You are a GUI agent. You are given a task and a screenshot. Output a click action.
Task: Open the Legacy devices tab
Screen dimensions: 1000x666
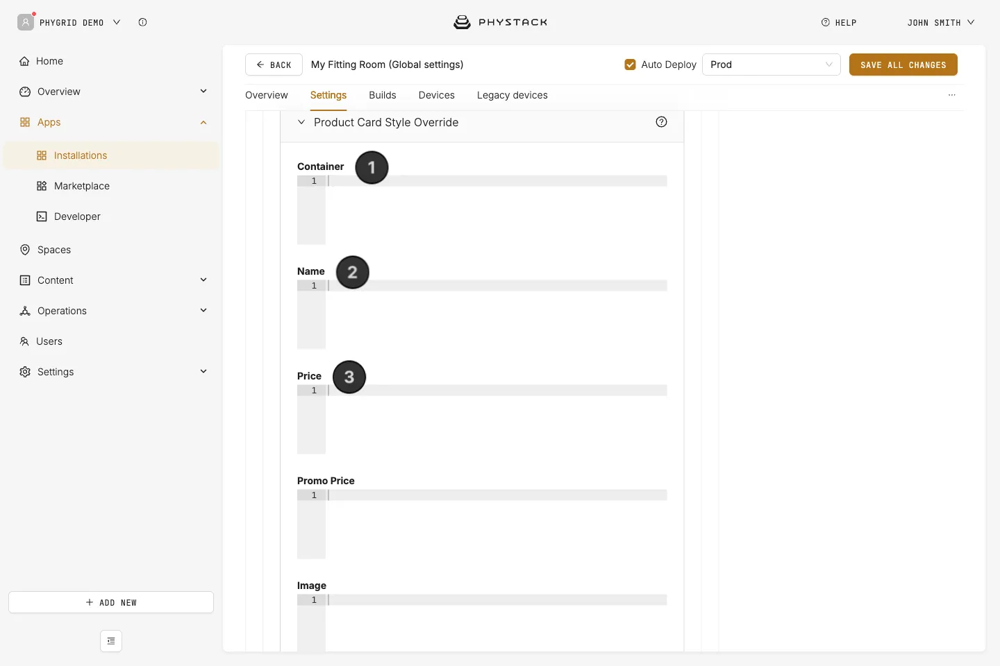[x=512, y=95]
